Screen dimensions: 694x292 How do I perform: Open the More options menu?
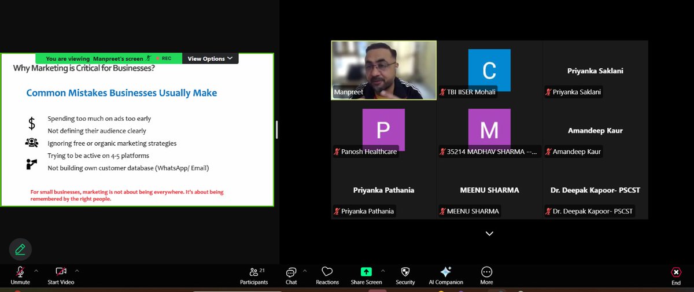click(x=487, y=275)
